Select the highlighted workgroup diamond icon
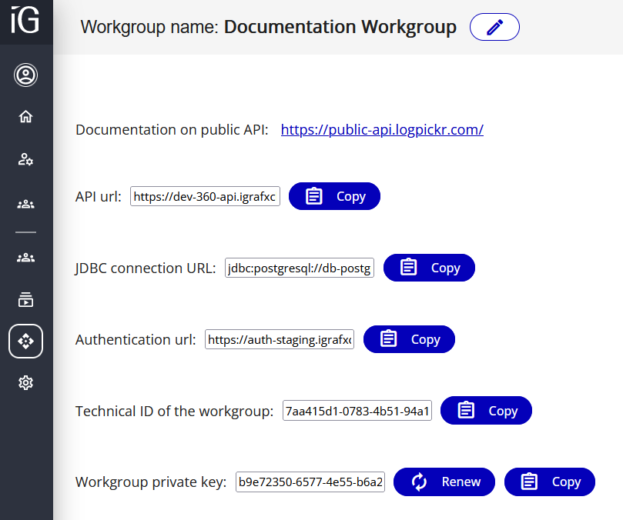 pos(26,341)
